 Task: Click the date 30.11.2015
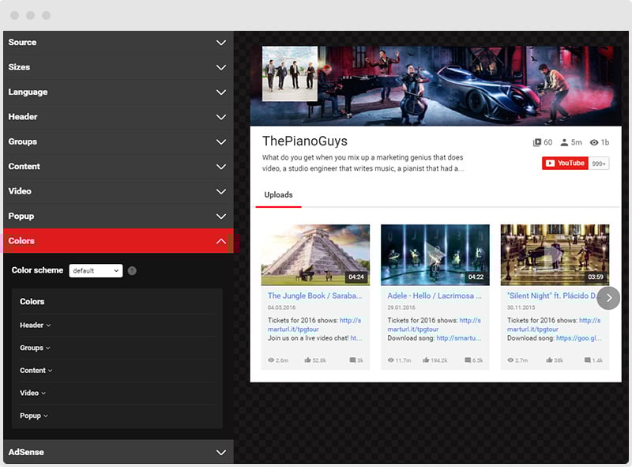coord(521,307)
